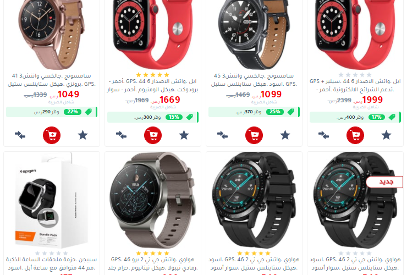407x275 pixels.
Task: Add the 1669 red Apple Watch to cart
Action: 153,135
